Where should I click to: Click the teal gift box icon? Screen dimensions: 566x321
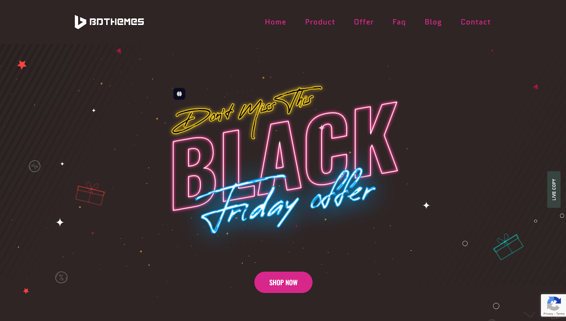[508, 247]
